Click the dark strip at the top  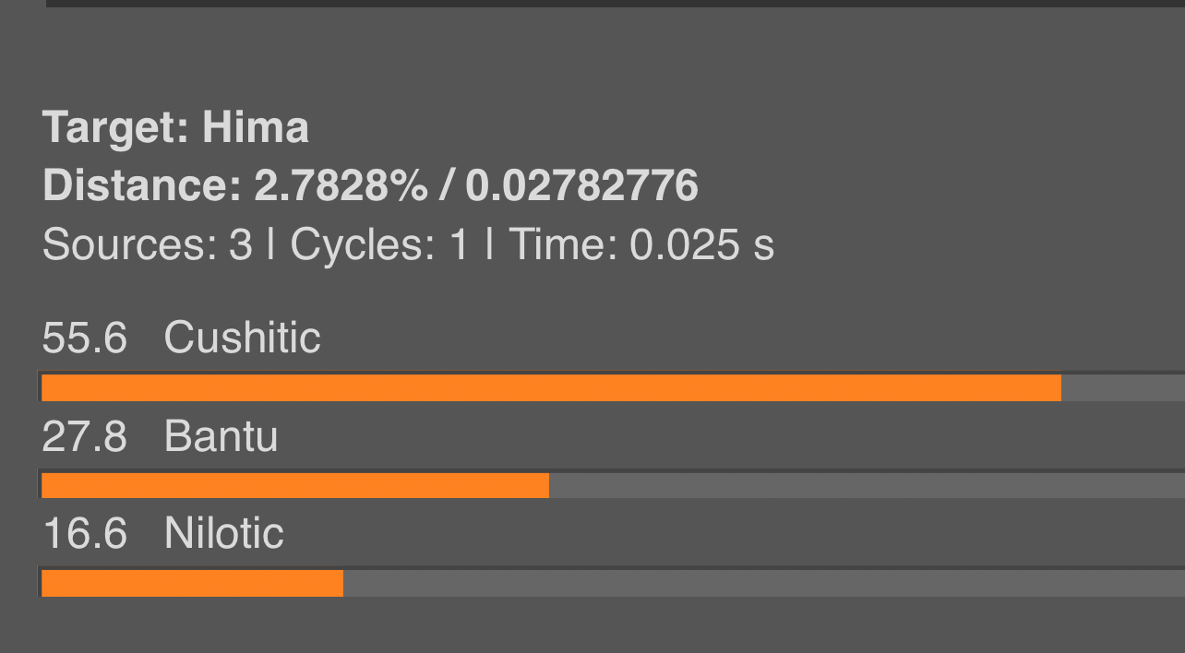pos(615,4)
